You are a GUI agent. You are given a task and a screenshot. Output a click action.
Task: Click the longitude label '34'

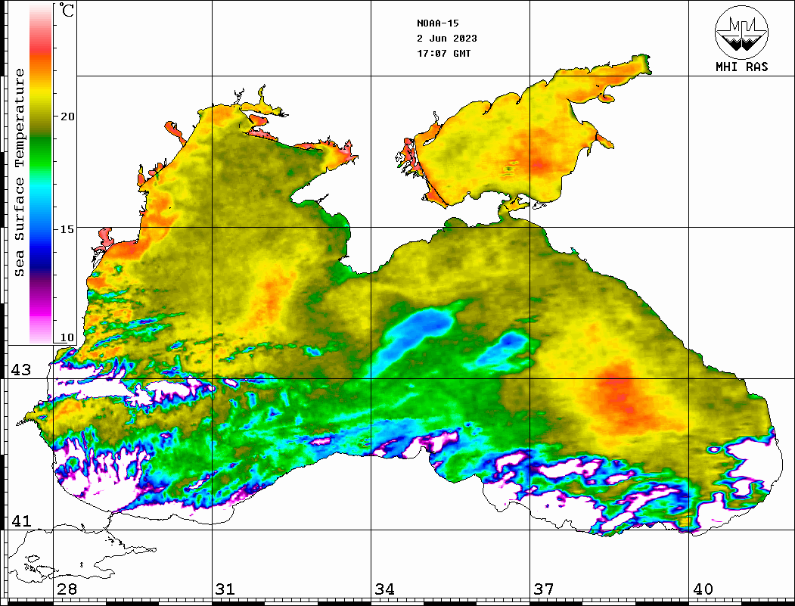(x=385, y=589)
